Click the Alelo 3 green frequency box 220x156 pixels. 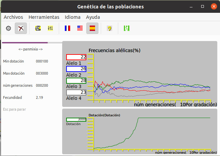77,81
